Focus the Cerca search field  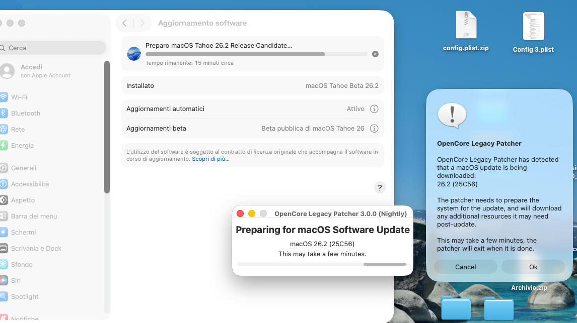click(x=52, y=48)
